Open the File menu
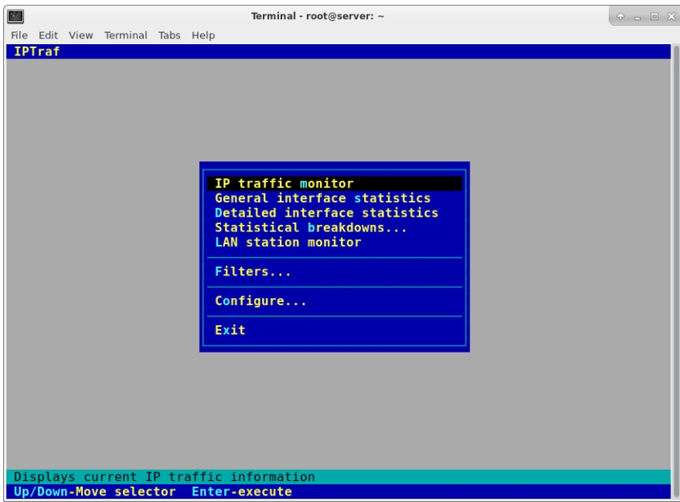This screenshot has width=680, height=502. click(x=19, y=35)
